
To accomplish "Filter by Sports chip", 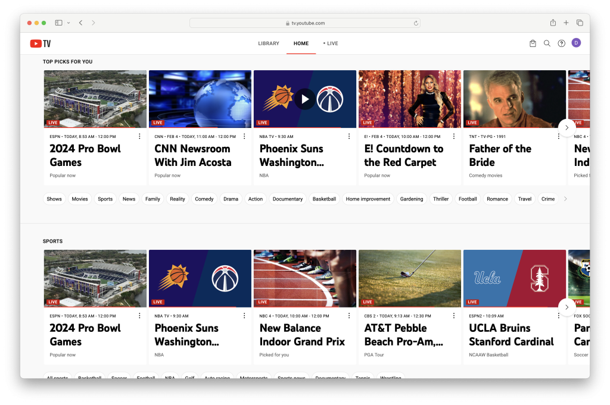I will click(x=105, y=199).
